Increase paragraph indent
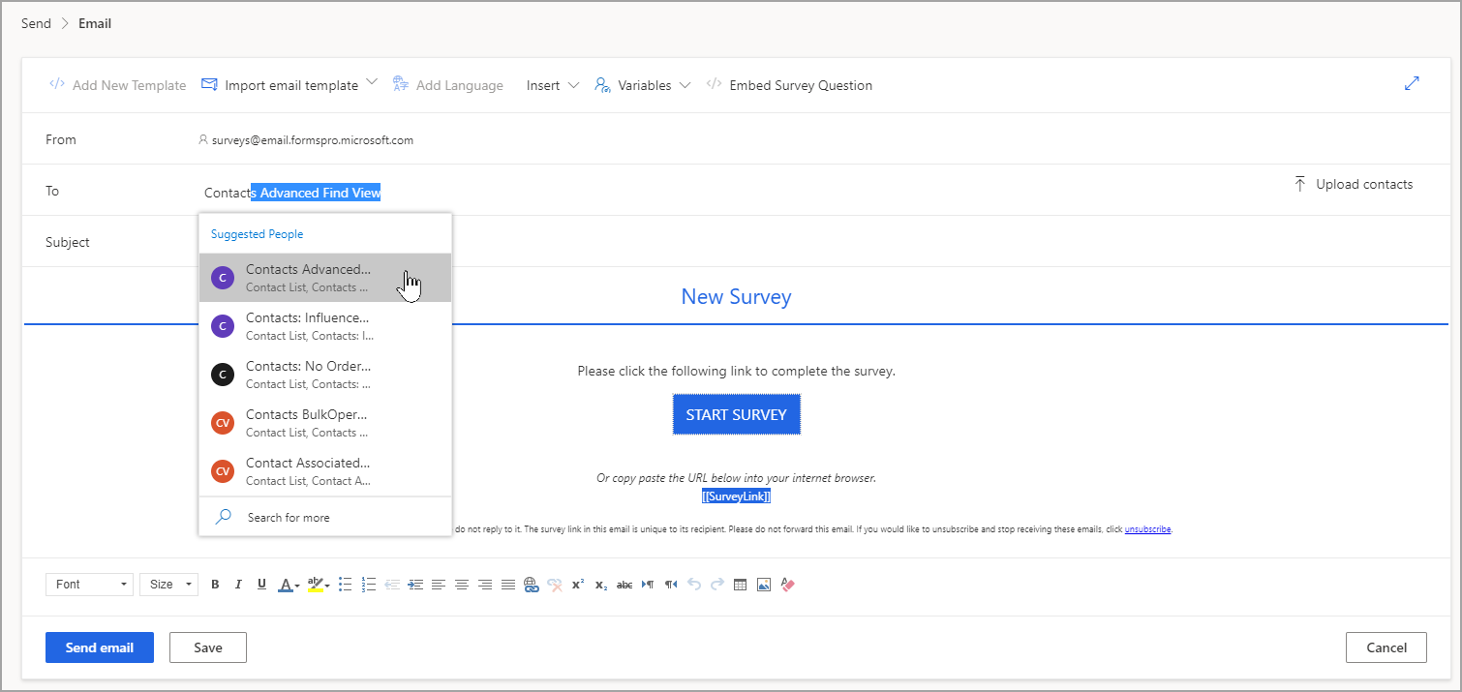Image resolution: width=1462 pixels, height=692 pixels. pyautogui.click(x=415, y=585)
